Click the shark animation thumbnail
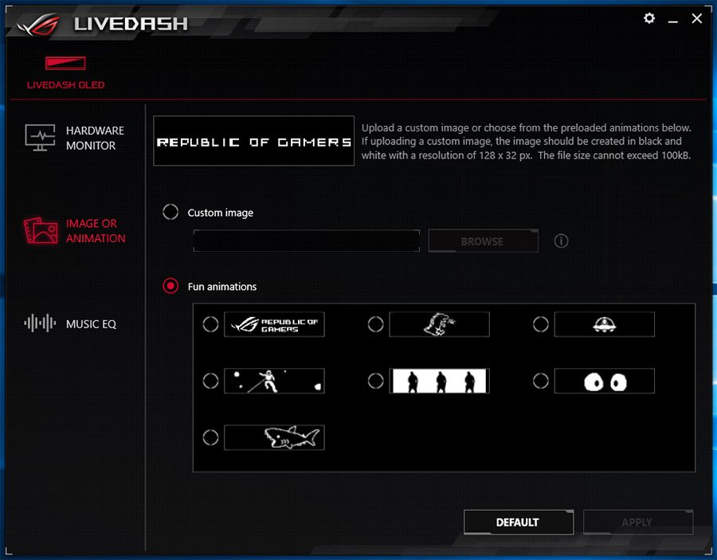 point(274,437)
